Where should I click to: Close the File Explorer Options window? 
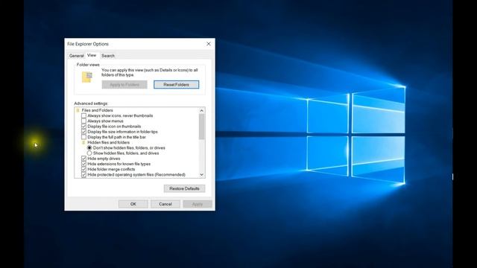[x=209, y=44]
